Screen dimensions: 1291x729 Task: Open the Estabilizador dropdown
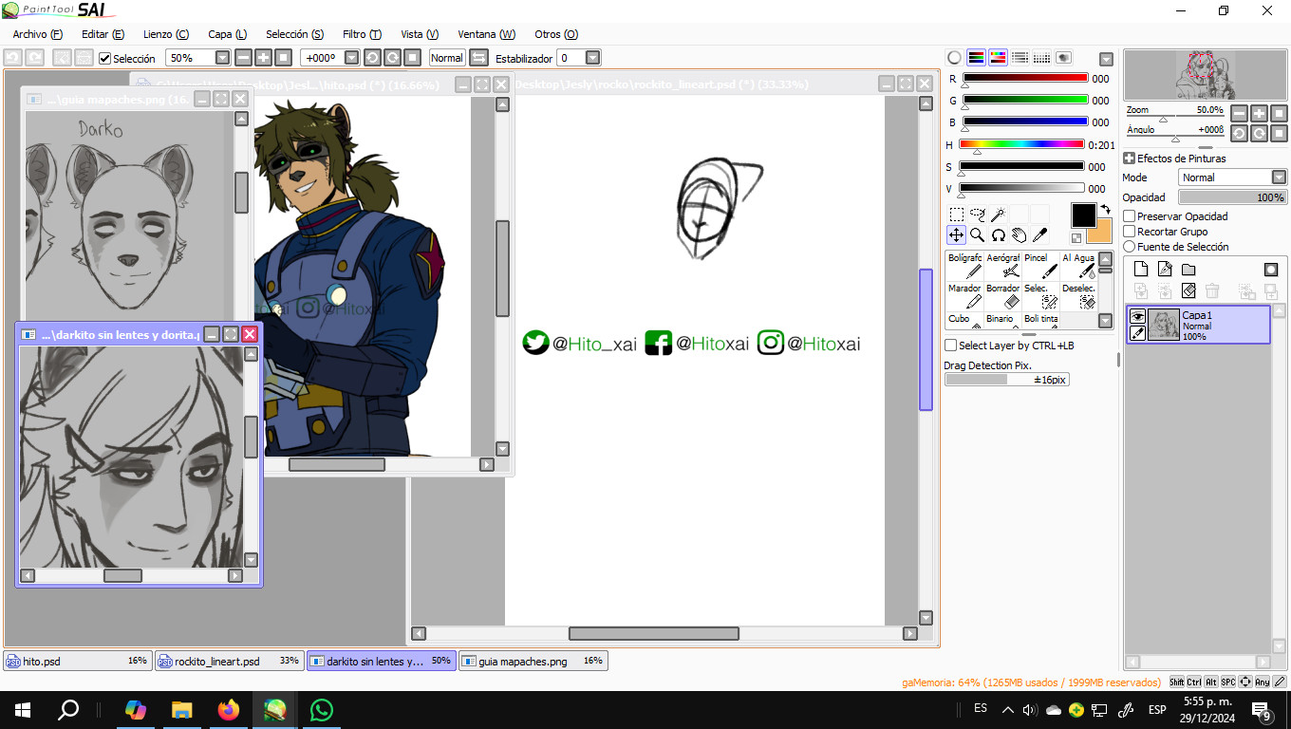coord(593,58)
